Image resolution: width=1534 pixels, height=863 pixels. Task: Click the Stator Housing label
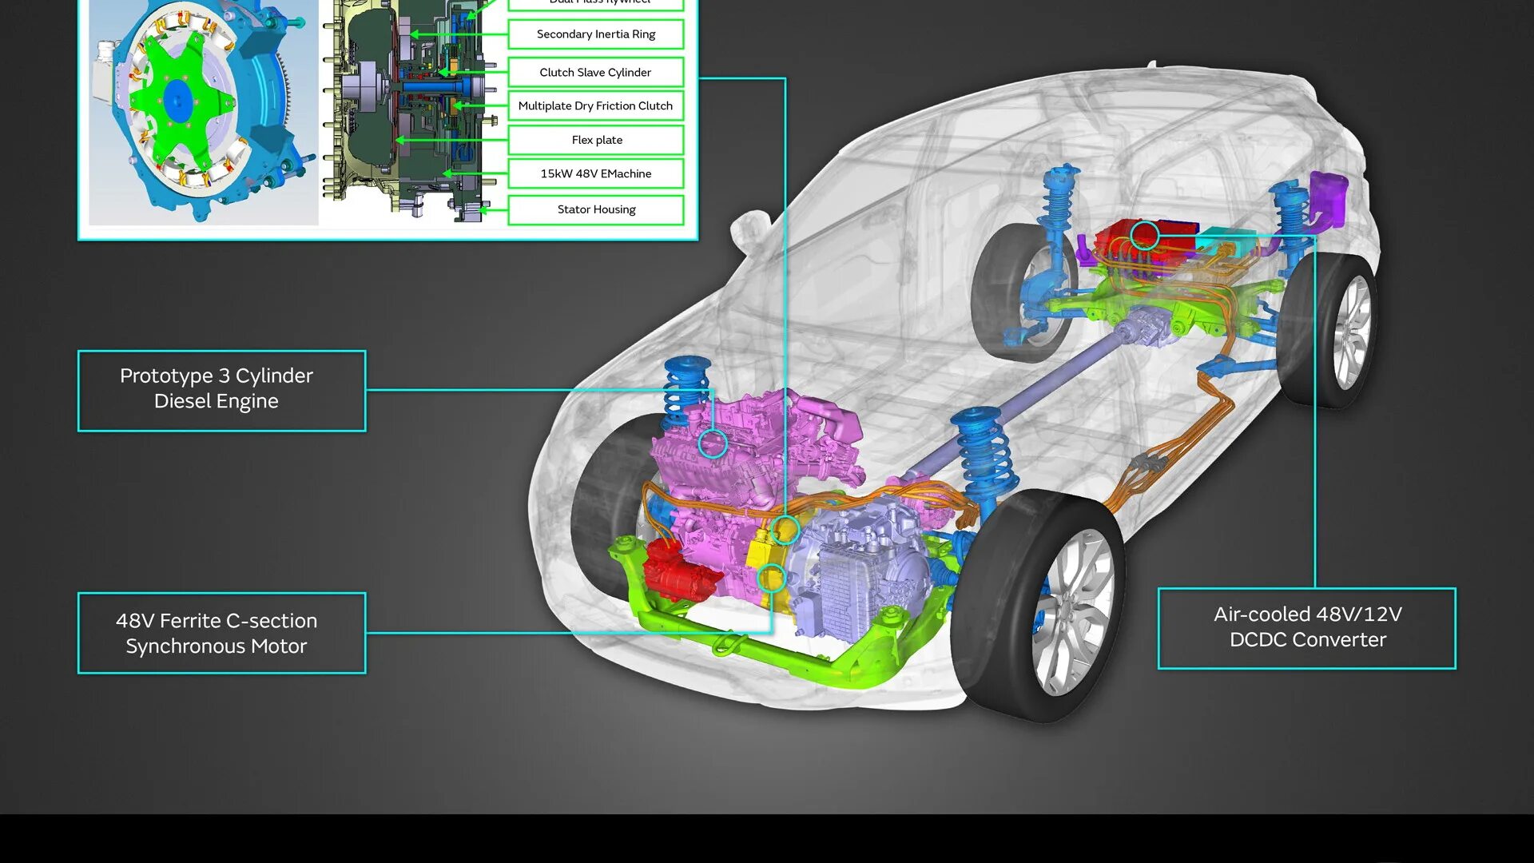[595, 209]
